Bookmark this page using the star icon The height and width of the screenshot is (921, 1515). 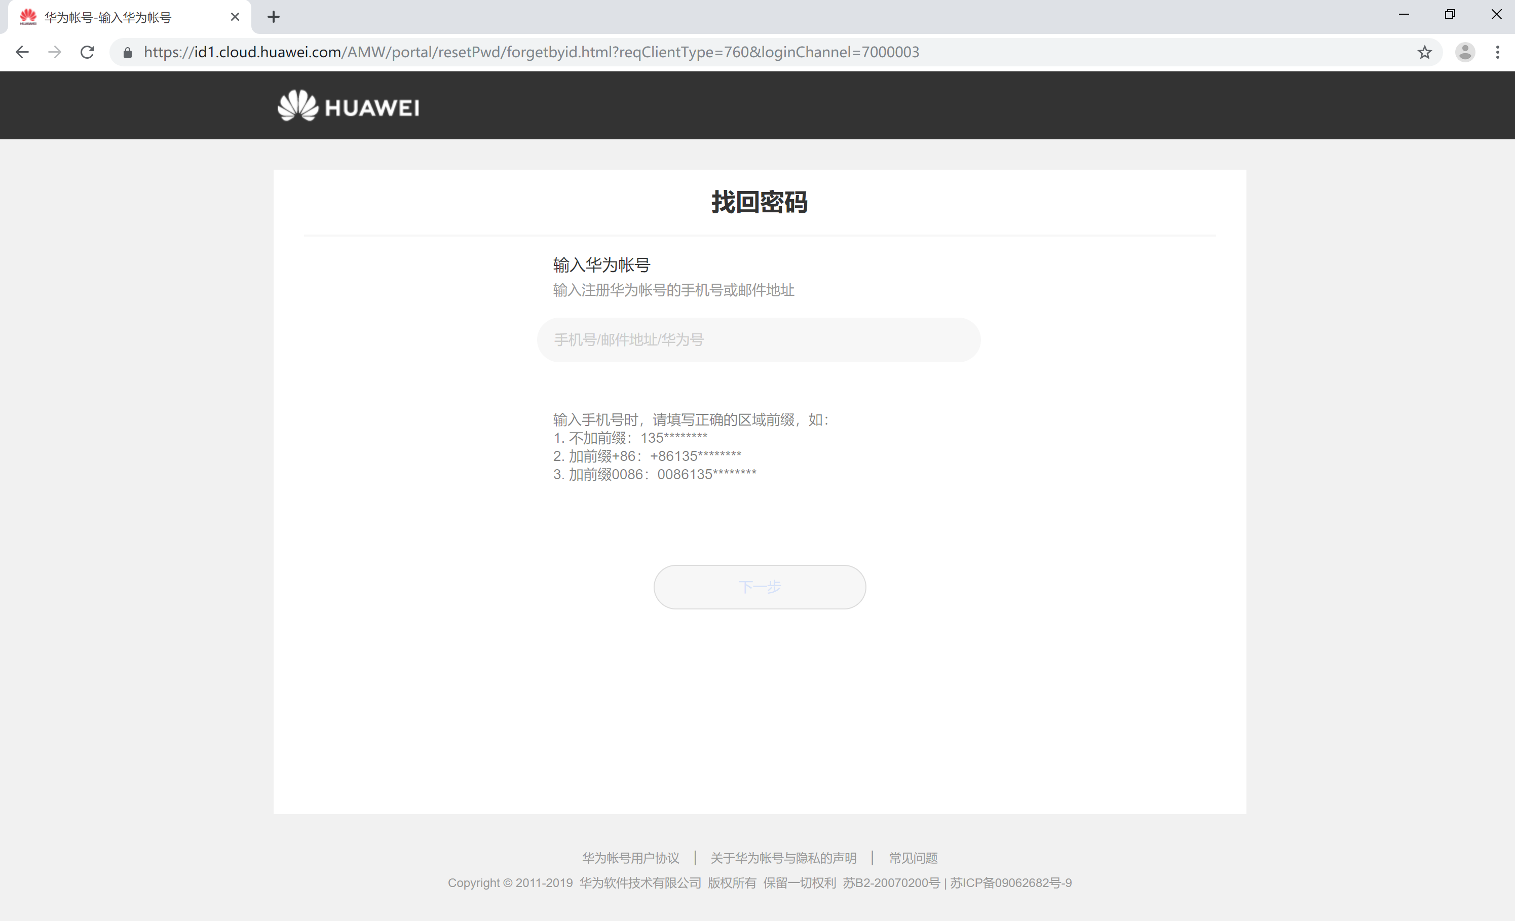click(x=1425, y=52)
